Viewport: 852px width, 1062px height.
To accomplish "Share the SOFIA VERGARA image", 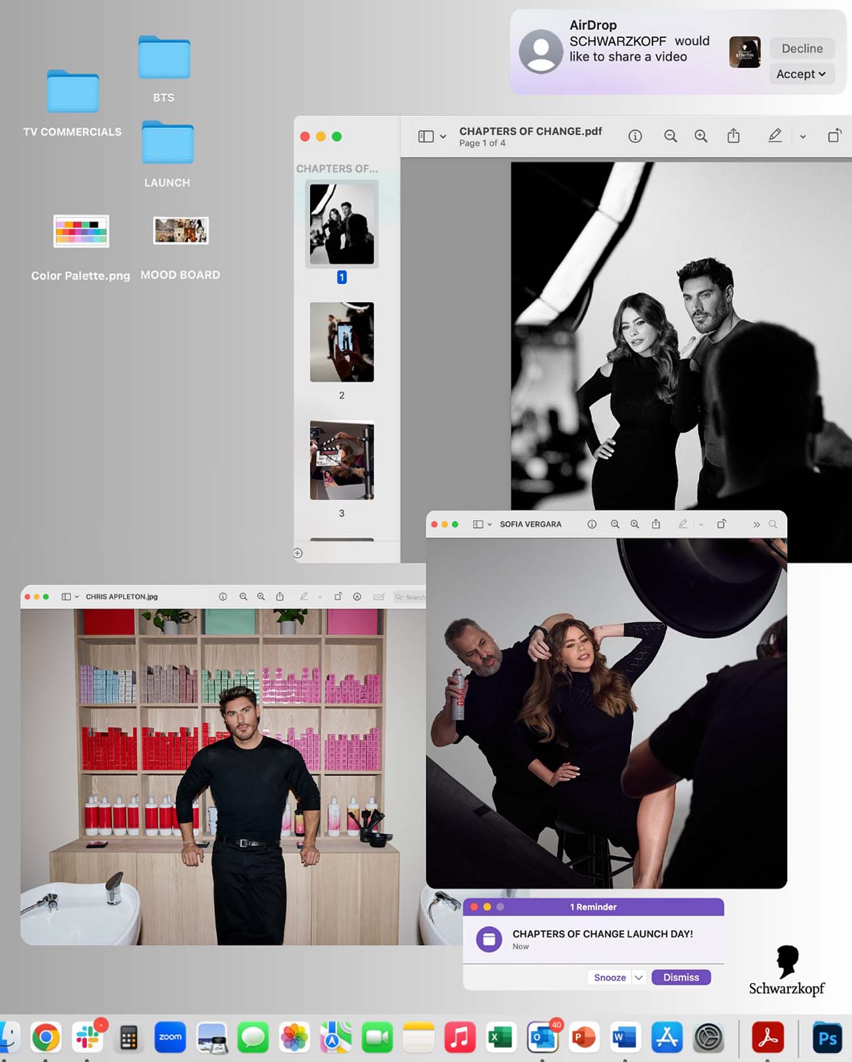I will click(x=656, y=524).
